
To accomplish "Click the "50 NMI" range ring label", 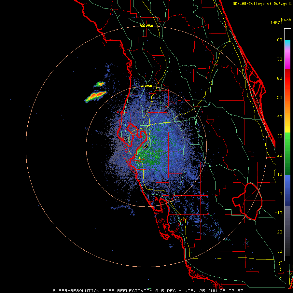I will coord(146,86).
